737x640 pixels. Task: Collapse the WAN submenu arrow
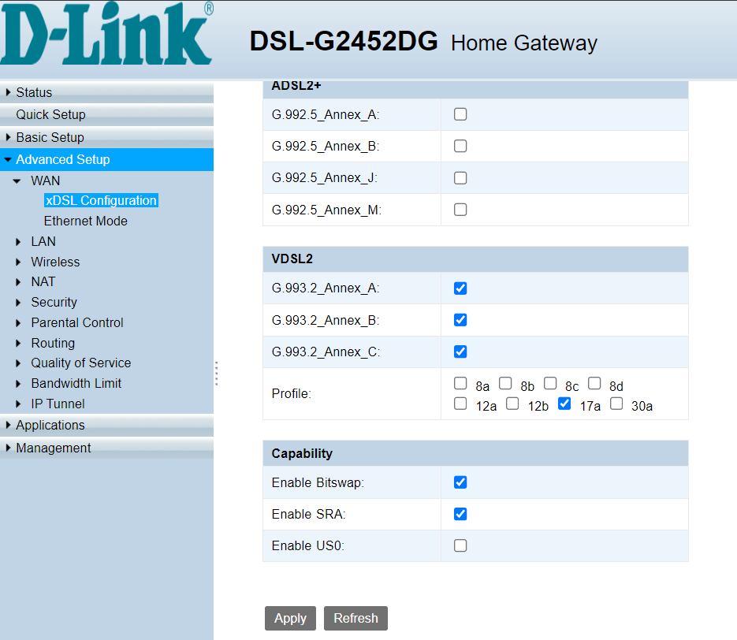pyautogui.click(x=17, y=181)
